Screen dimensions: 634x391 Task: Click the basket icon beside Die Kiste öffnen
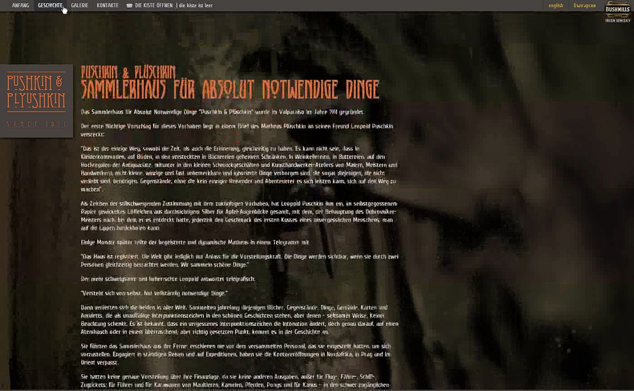tap(129, 5)
